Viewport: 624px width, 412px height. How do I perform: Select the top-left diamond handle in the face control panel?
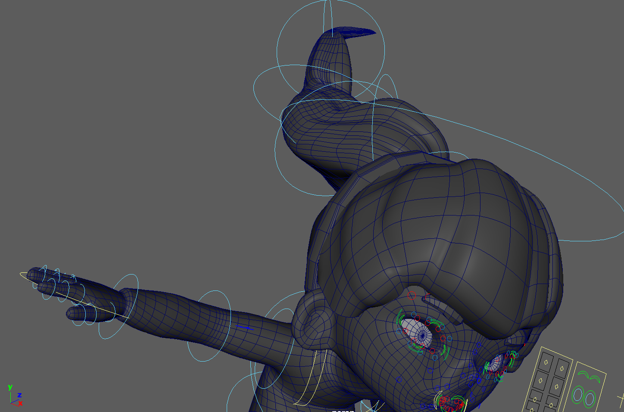point(546,362)
